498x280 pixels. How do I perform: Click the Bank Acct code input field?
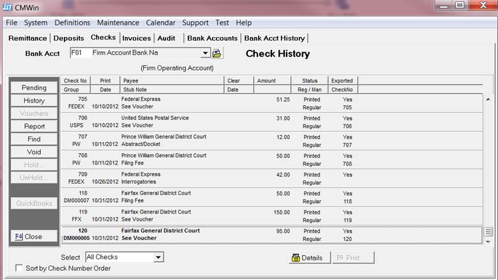(x=79, y=54)
